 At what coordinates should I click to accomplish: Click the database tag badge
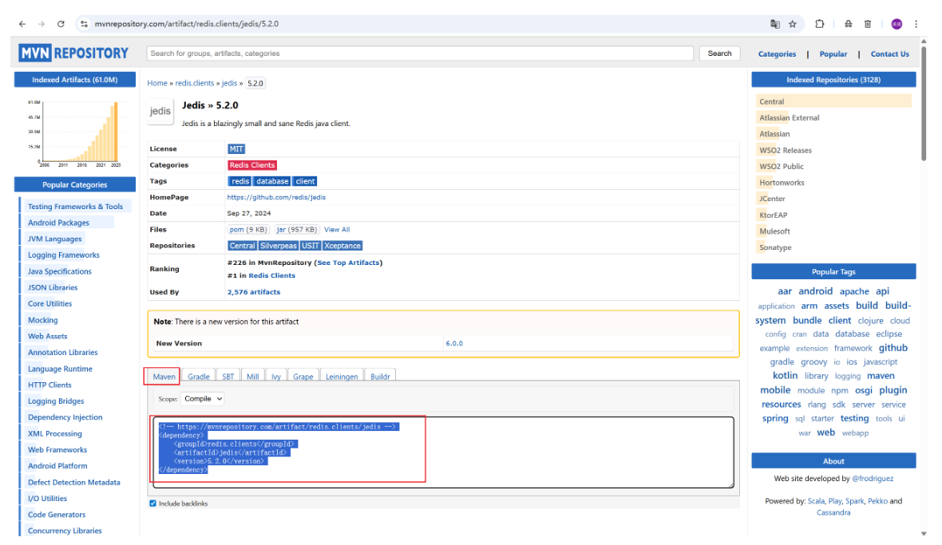pos(272,181)
